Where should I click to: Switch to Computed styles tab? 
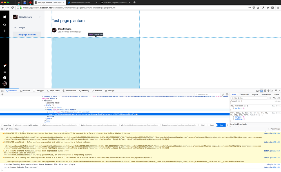(x=244, y=94)
